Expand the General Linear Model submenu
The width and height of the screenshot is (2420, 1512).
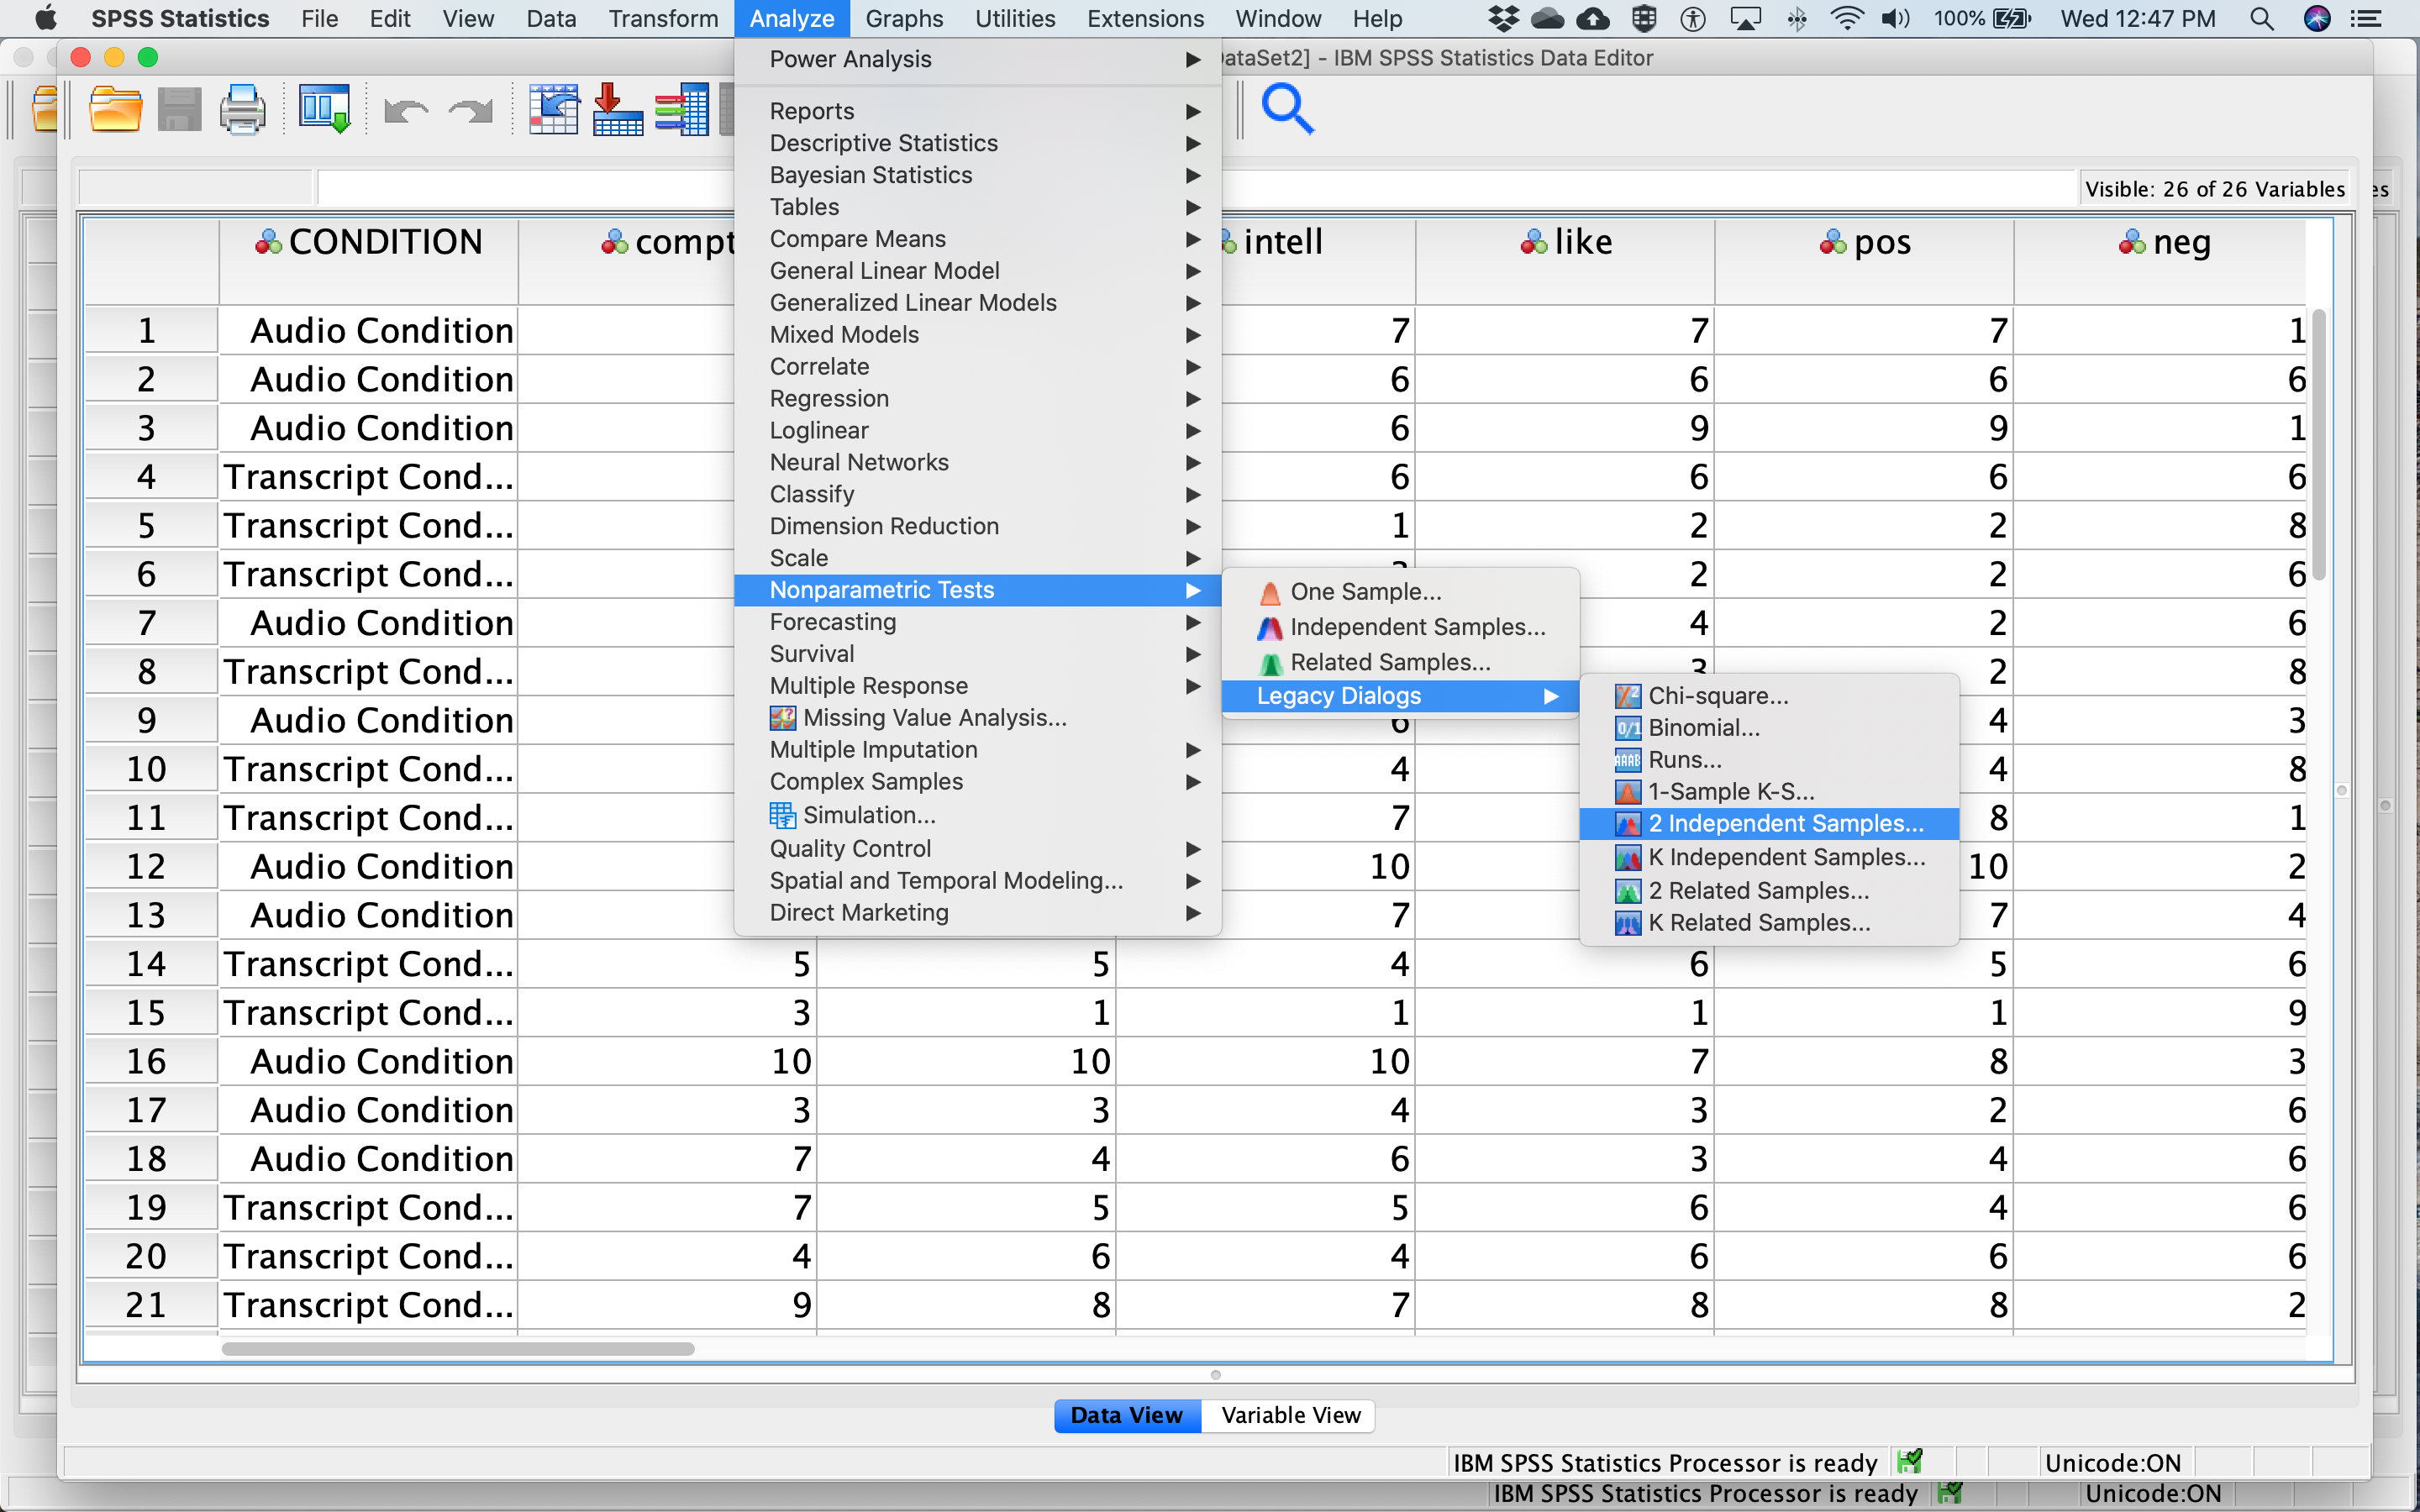[x=977, y=271]
